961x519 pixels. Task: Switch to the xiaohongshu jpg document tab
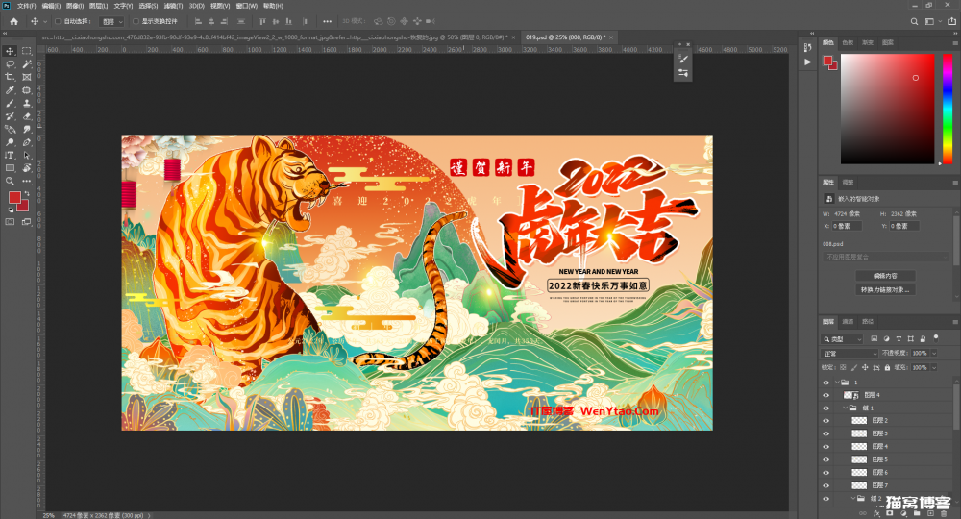[x=279, y=37]
